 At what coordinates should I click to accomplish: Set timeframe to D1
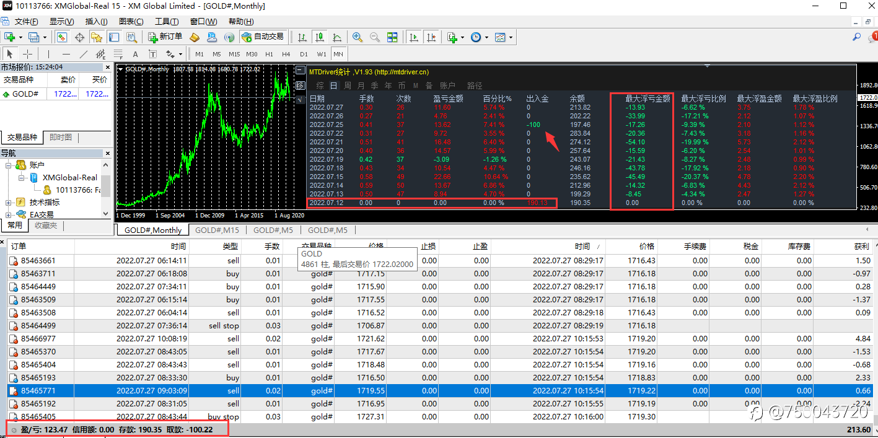304,54
